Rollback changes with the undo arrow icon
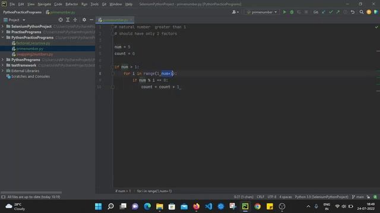Viewport: 380px width, 213px height. pos(353,12)
